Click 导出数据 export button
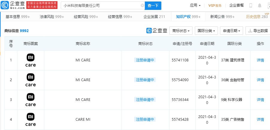Screen dimensions: 270x130 coord(258,31)
